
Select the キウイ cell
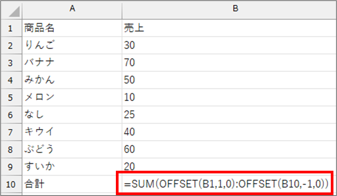coord(72,132)
